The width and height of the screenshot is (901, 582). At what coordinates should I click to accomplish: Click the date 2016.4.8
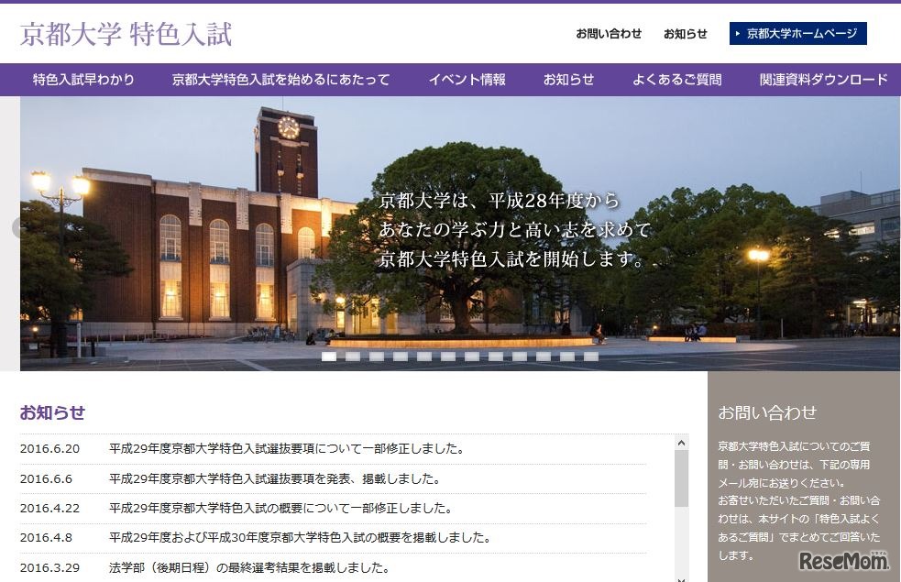pyautogui.click(x=46, y=538)
